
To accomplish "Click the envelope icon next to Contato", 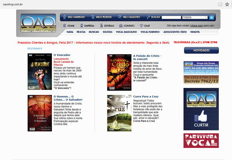I will pyautogui.click(x=121, y=26).
